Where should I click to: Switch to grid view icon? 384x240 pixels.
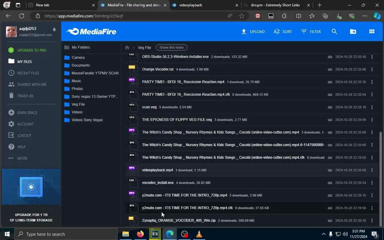coord(372,31)
